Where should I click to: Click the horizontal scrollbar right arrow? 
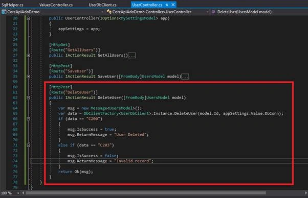pyautogui.click(x=306, y=193)
